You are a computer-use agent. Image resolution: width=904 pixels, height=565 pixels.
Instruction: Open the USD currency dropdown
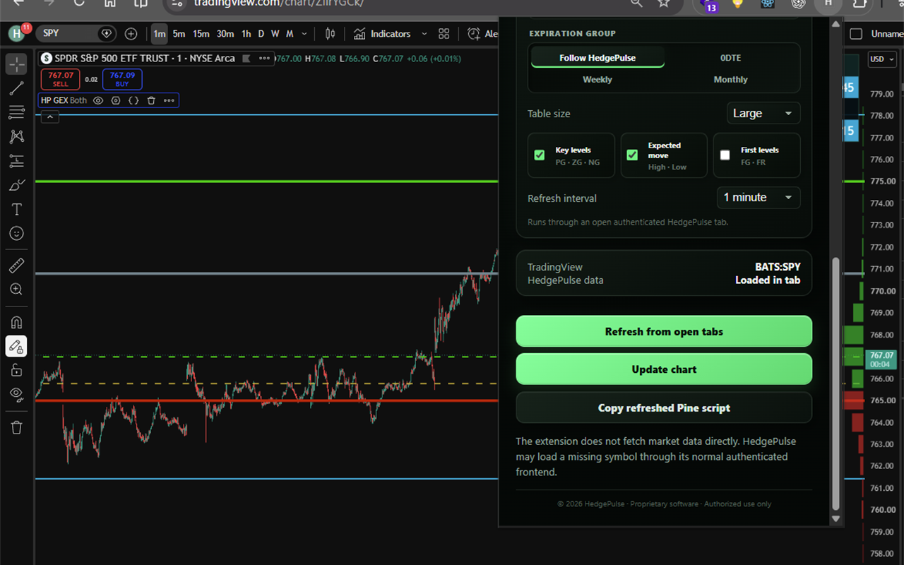(x=881, y=59)
